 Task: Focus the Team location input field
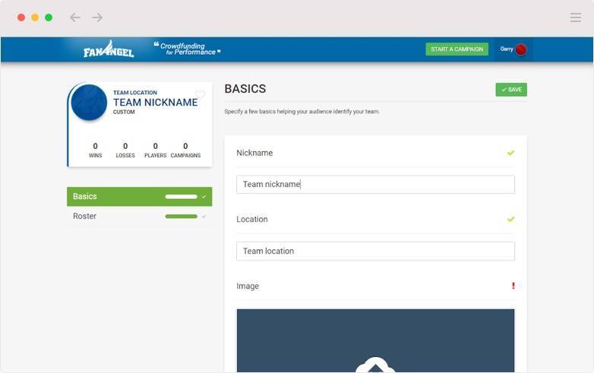[375, 251]
